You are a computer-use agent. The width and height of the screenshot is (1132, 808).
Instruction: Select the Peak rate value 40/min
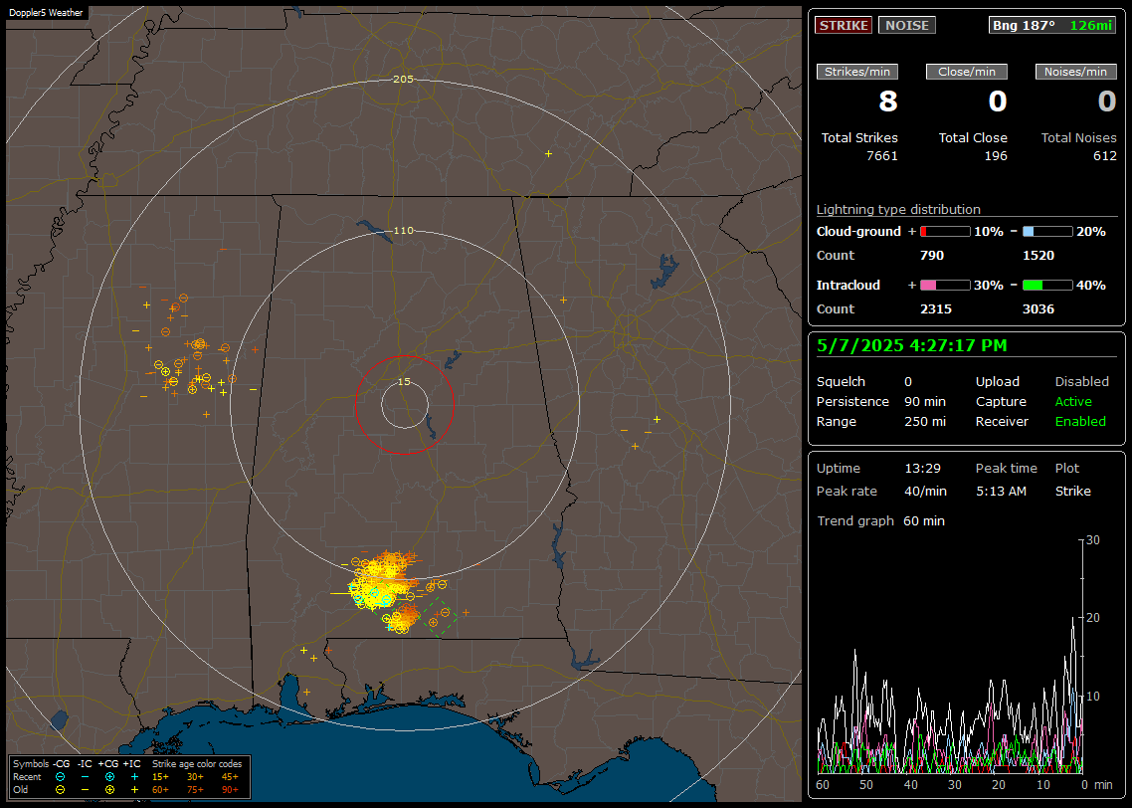925,491
